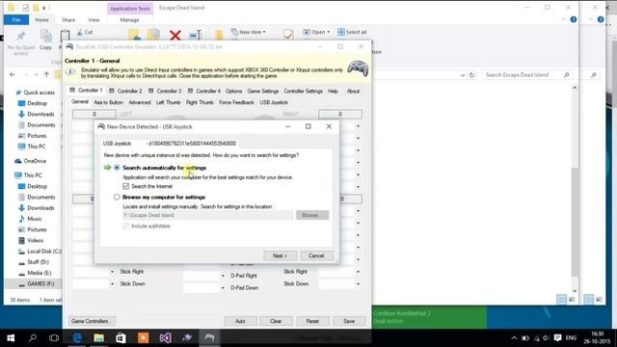
Task: Click the Next button in dialog
Action: 280,255
